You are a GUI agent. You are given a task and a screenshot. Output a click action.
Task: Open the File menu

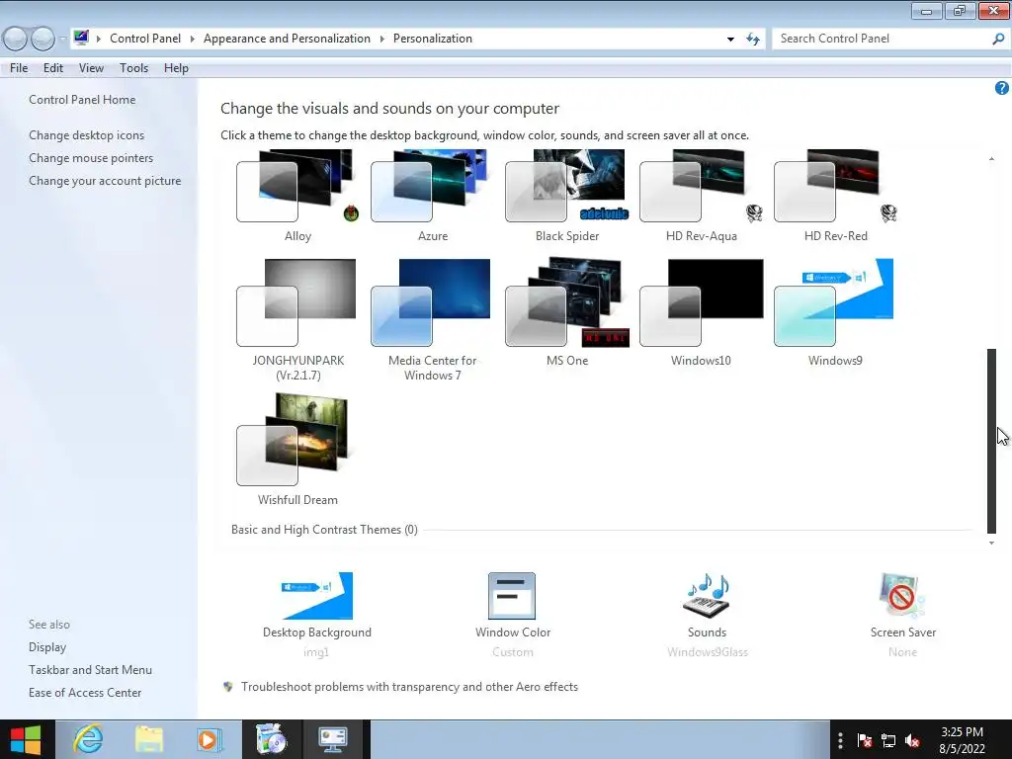[x=19, y=68]
